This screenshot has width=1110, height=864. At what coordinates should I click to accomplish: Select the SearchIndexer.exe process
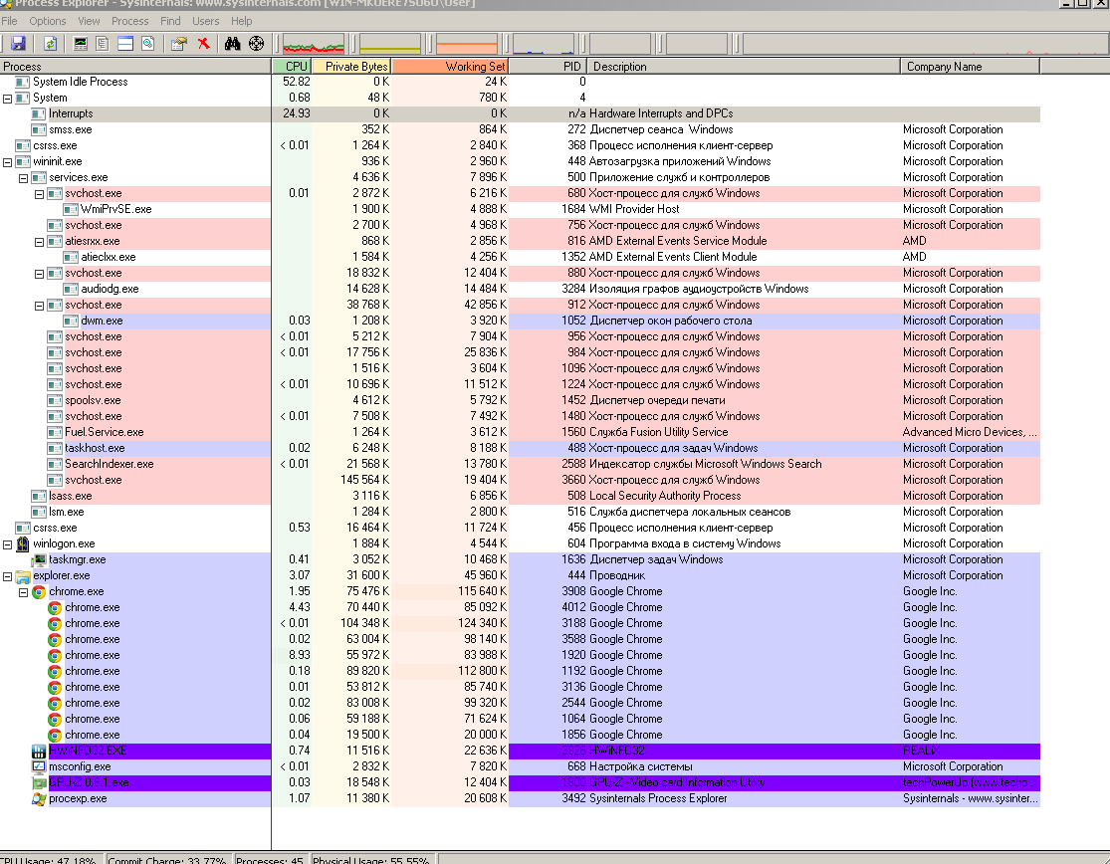click(110, 464)
